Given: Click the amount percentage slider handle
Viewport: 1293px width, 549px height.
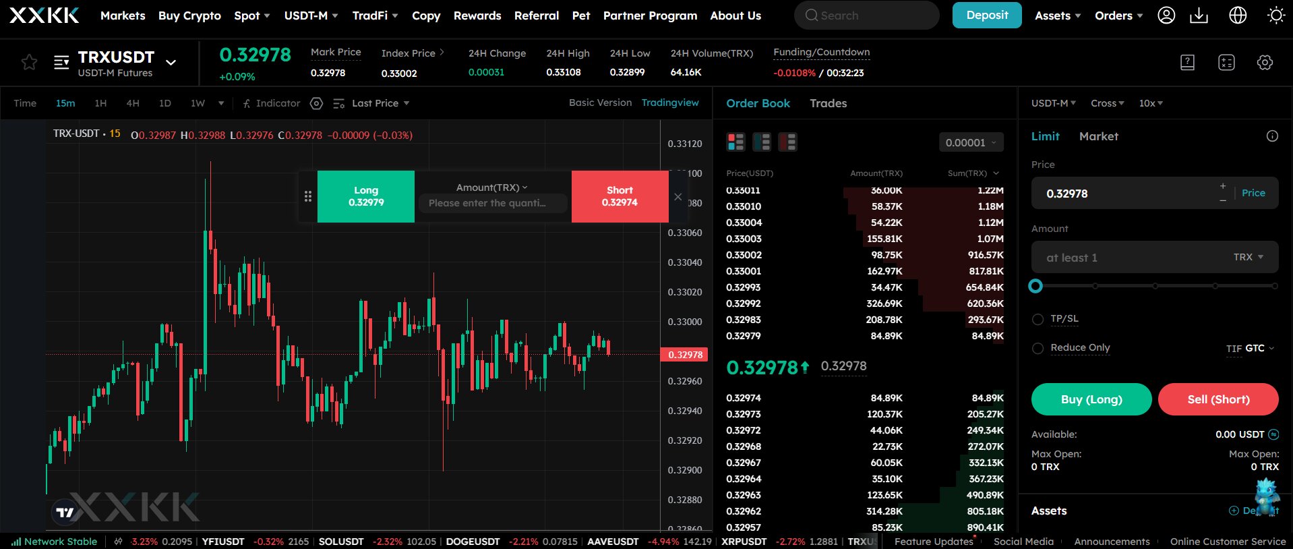Looking at the screenshot, I should pos(1035,286).
